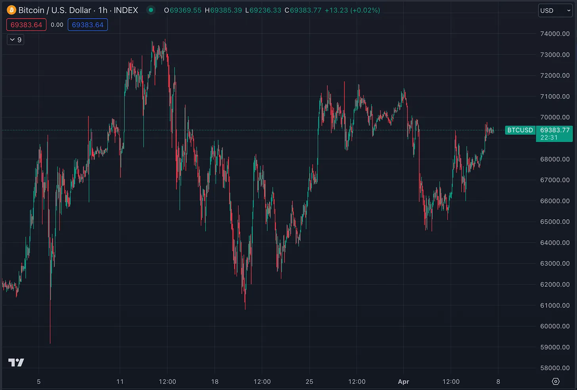Viewport: 577px width, 390px height.
Task: Open chart settings via gear icon
Action: 556,381
